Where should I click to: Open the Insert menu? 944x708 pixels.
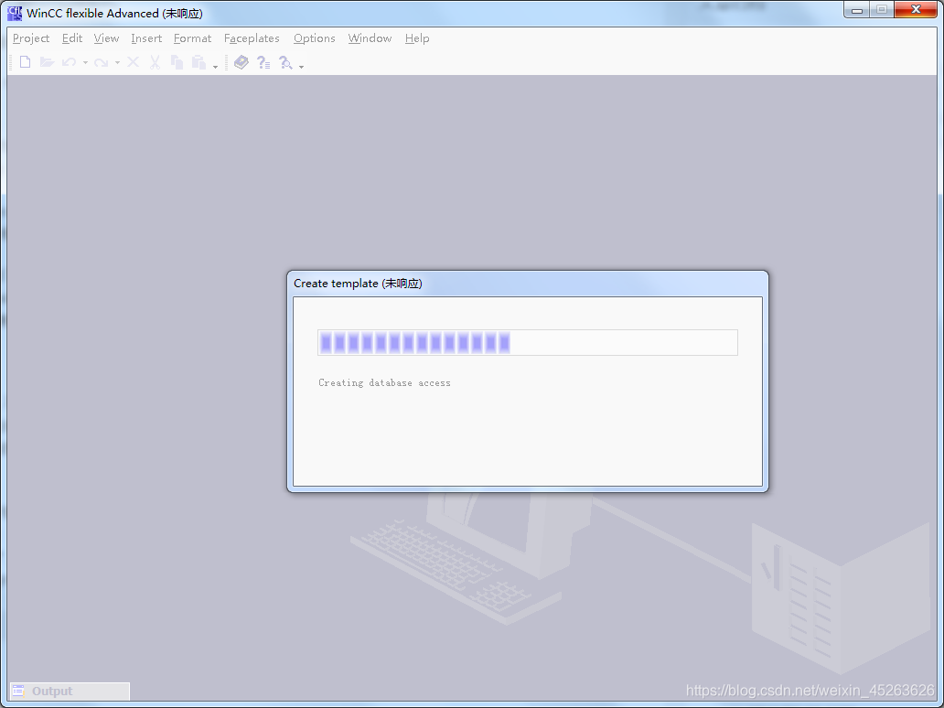[x=146, y=38]
